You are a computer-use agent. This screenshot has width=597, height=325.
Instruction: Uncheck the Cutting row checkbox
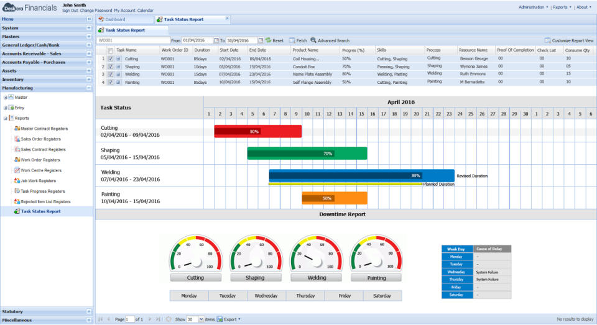coord(111,58)
